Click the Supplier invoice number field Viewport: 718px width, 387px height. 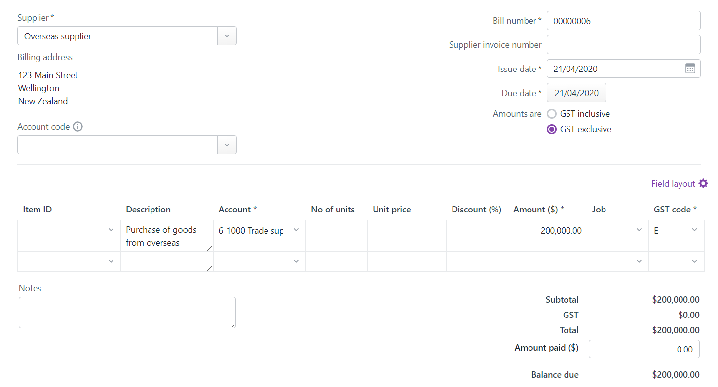point(623,44)
